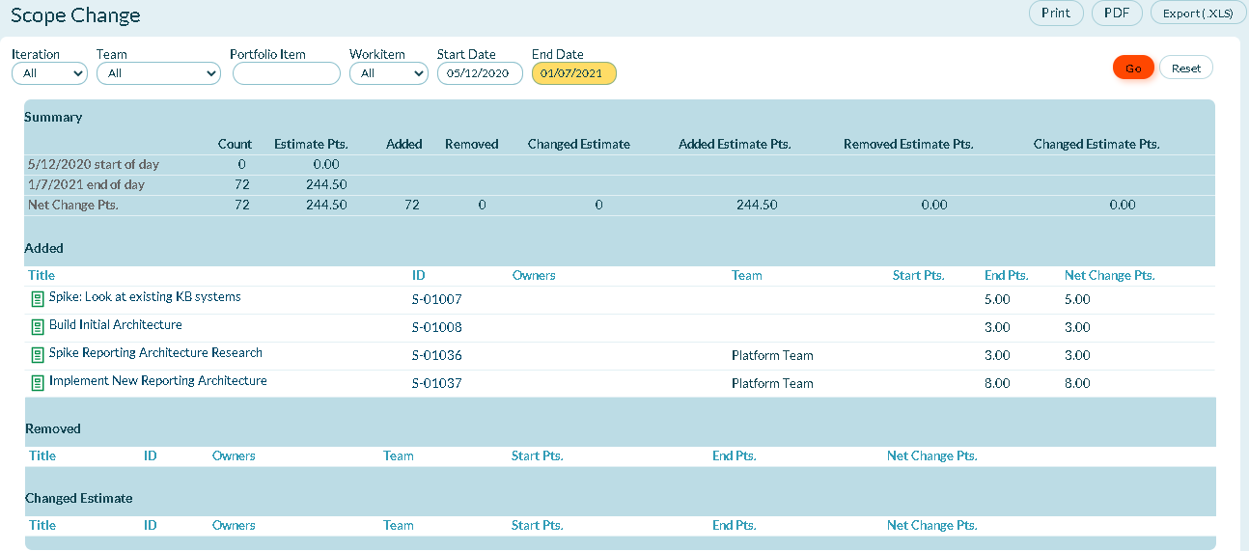Click story icon for Spike Reporting Architecture Research
The width and height of the screenshot is (1249, 551).
38,355
